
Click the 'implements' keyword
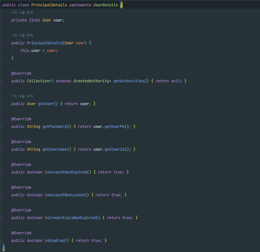[x=80, y=5]
